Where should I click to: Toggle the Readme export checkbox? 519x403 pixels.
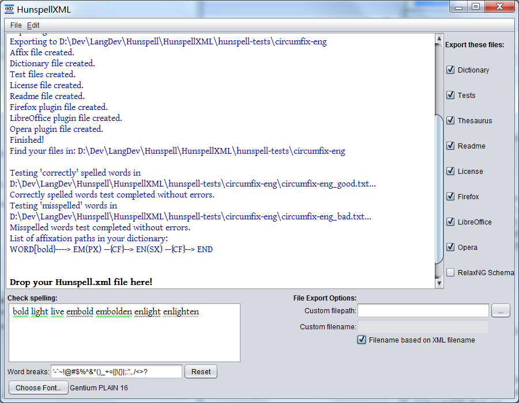450,146
